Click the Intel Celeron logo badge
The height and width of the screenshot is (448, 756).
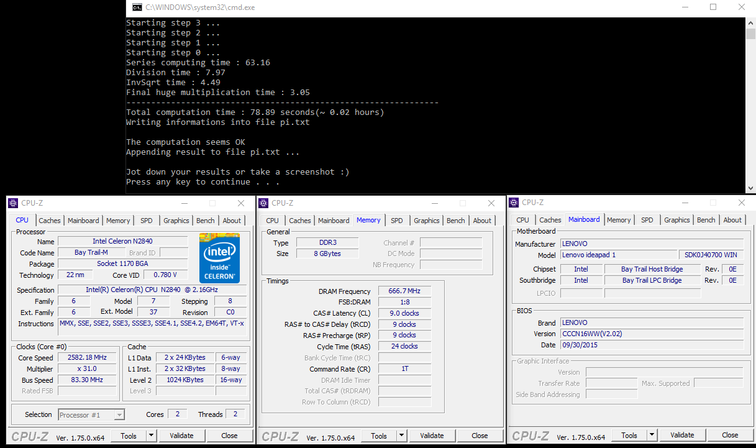point(219,258)
